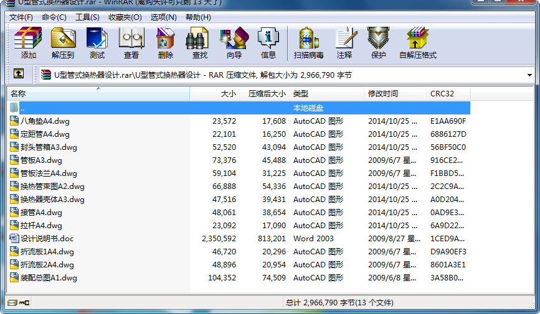540x314 pixels.
Task: Open the 命令(C) menu
Action: click(x=54, y=17)
